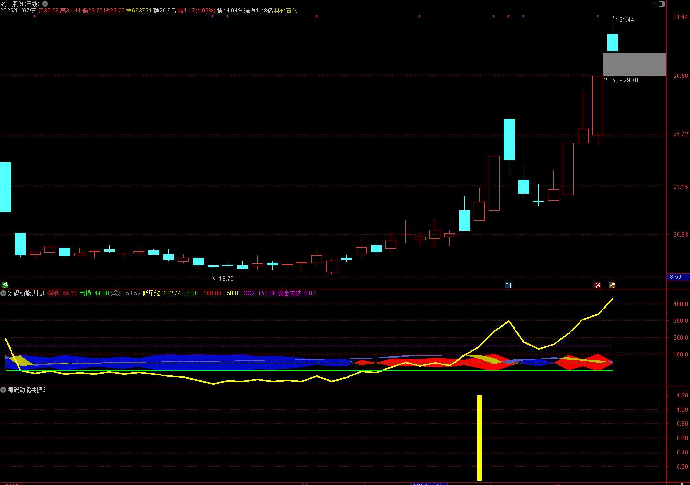Click the 其他石化 sector label

tap(285, 11)
